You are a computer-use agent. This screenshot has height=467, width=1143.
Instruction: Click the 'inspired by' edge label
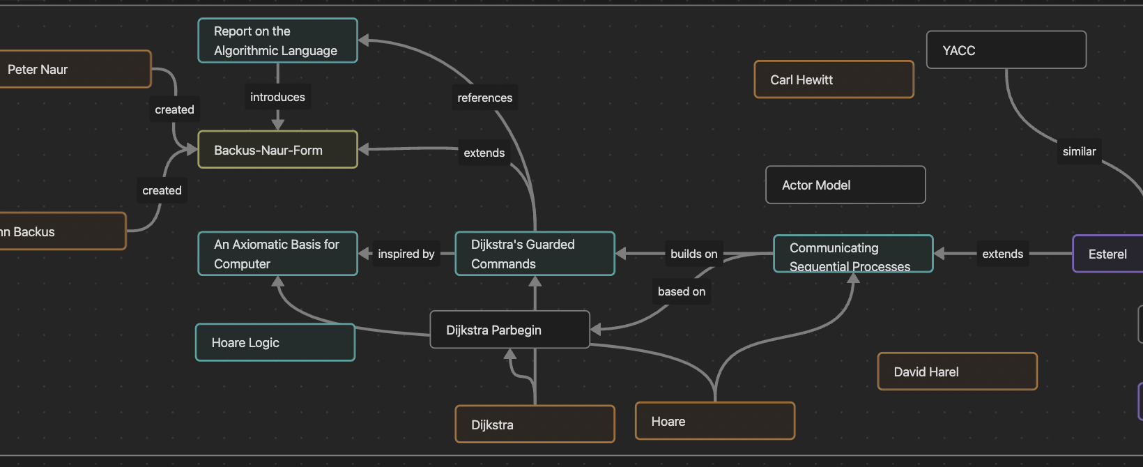pos(406,254)
